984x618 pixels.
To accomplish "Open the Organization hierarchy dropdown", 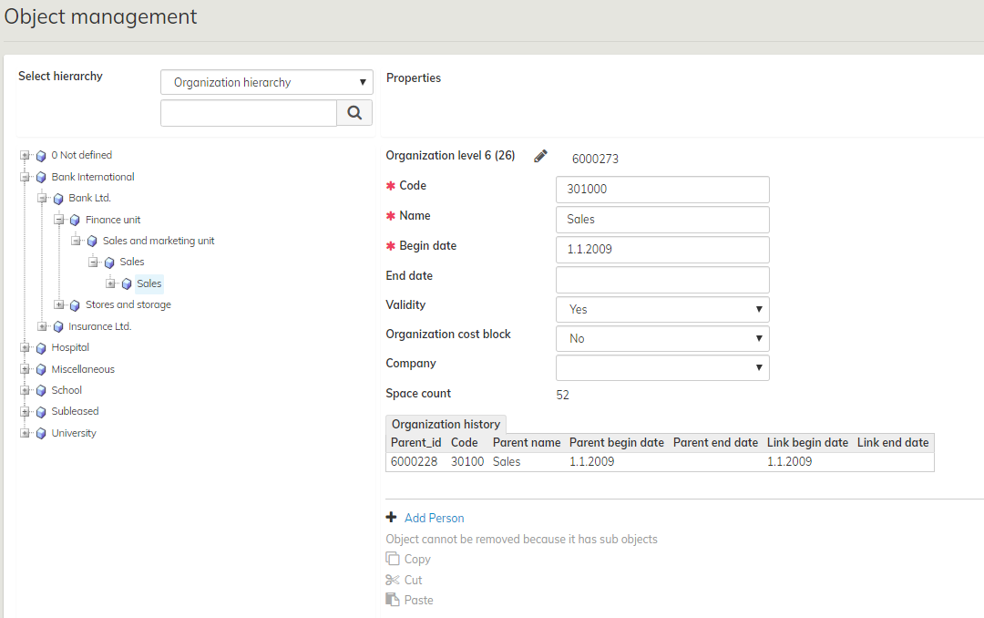I will (267, 82).
